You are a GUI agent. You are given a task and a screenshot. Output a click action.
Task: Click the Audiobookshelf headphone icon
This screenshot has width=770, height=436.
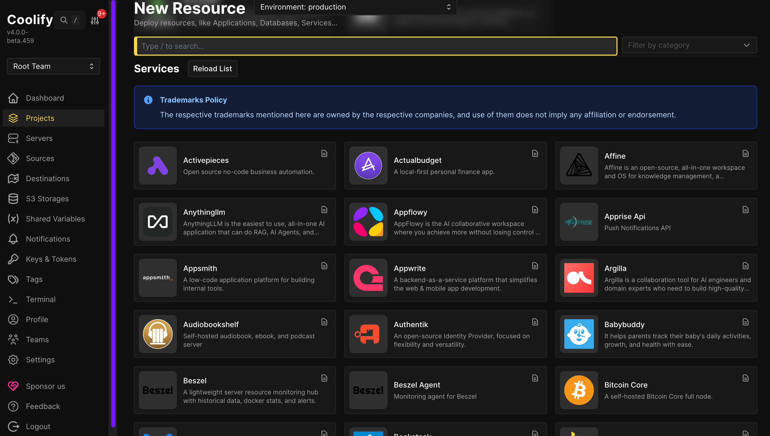click(x=158, y=334)
